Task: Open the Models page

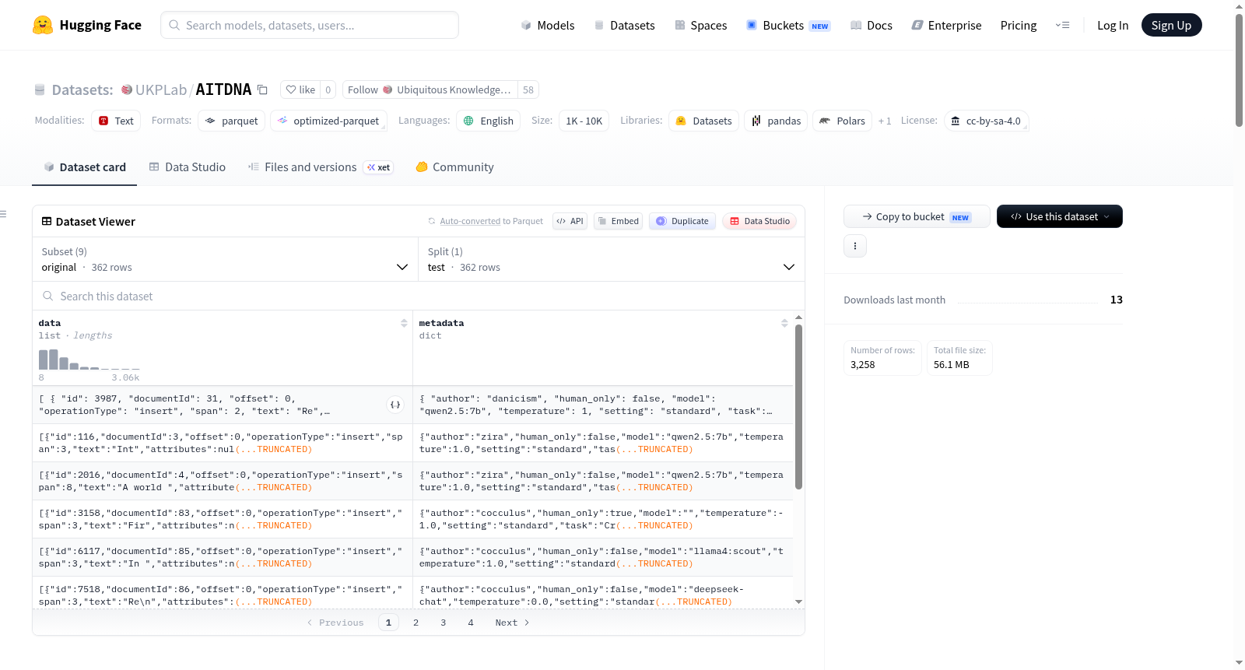Action: [x=548, y=25]
